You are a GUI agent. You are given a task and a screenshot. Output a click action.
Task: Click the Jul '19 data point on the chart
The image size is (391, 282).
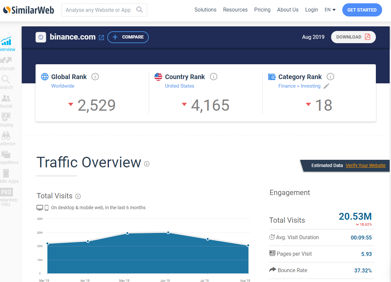[x=208, y=239]
